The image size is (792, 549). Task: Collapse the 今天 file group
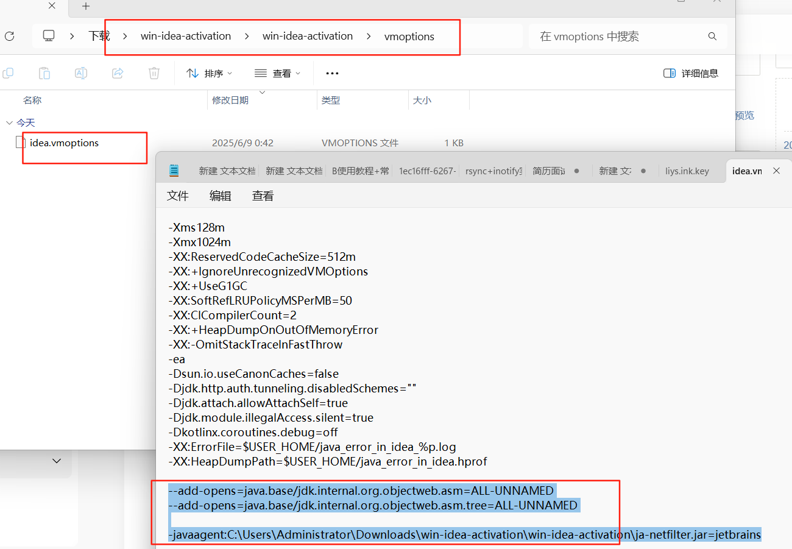tap(9, 122)
